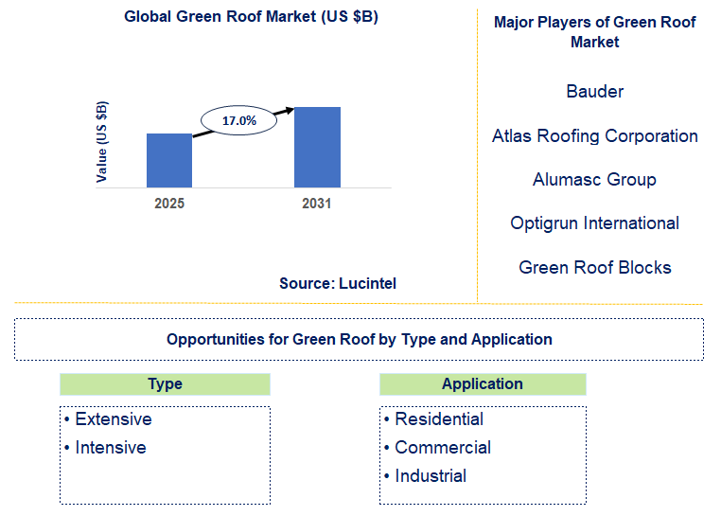Select 'Green Roof Blocks' text

594,267
